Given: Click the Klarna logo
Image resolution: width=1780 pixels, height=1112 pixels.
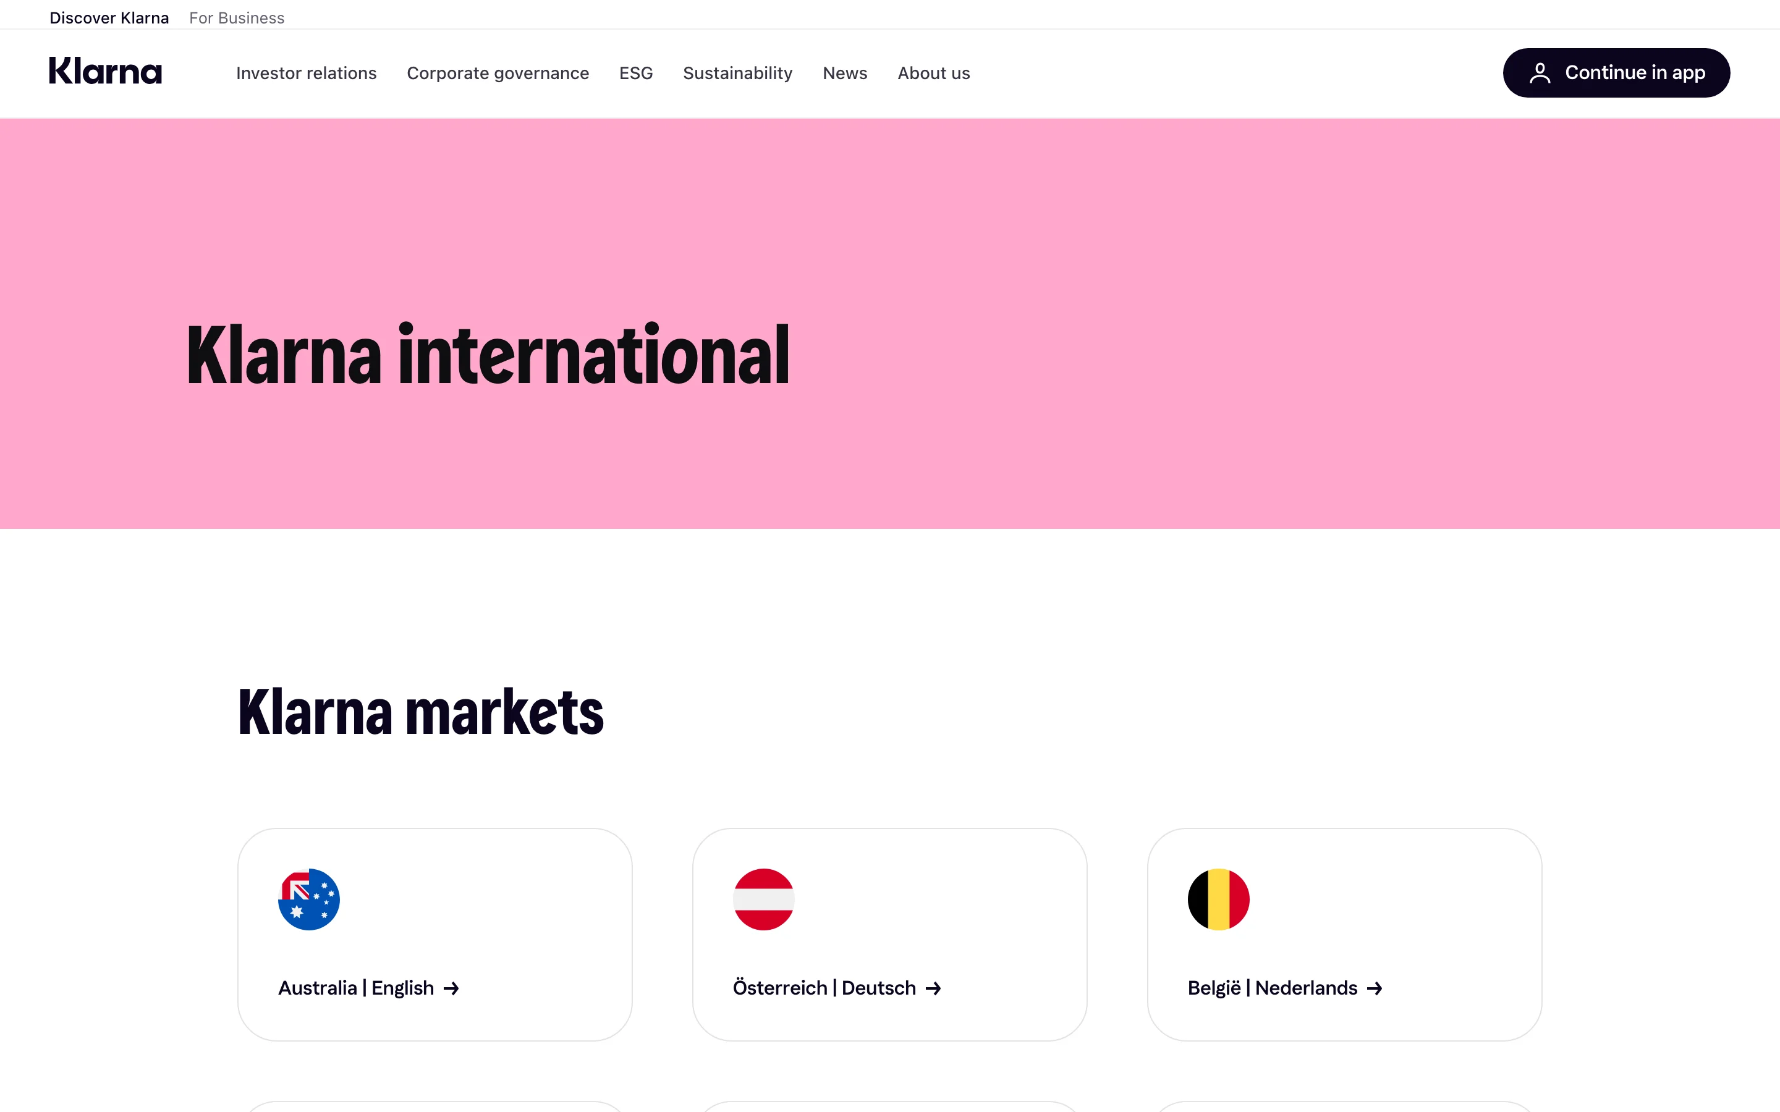Looking at the screenshot, I should pos(105,71).
